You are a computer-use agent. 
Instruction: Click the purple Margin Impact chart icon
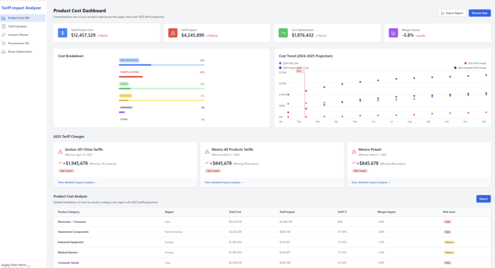click(x=393, y=33)
